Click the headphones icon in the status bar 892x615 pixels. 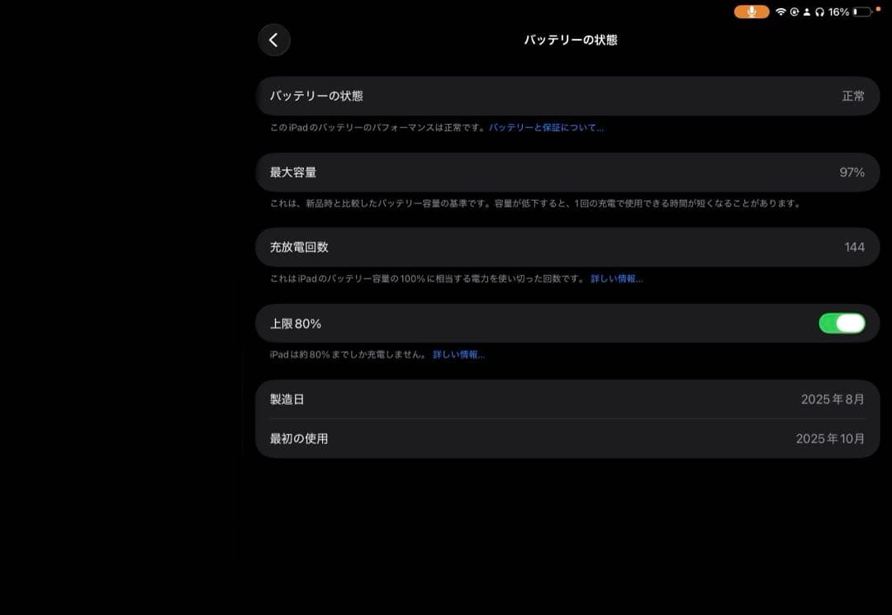coord(819,12)
